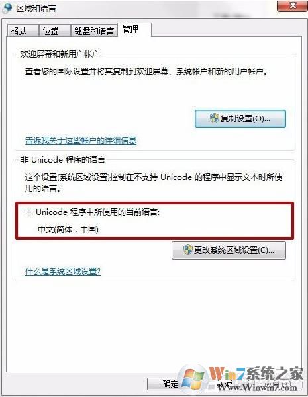Select the 管理 tab
The width and height of the screenshot is (308, 397).
(134, 30)
